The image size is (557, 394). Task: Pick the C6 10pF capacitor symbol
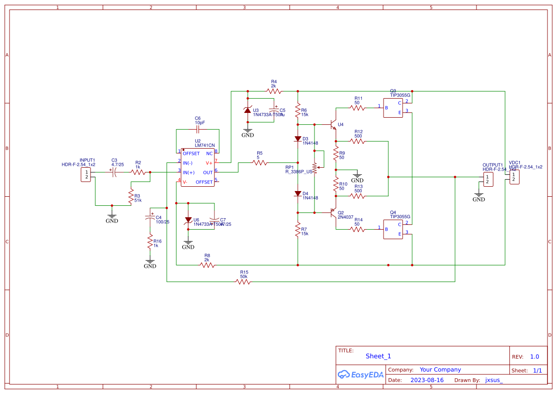198,130
